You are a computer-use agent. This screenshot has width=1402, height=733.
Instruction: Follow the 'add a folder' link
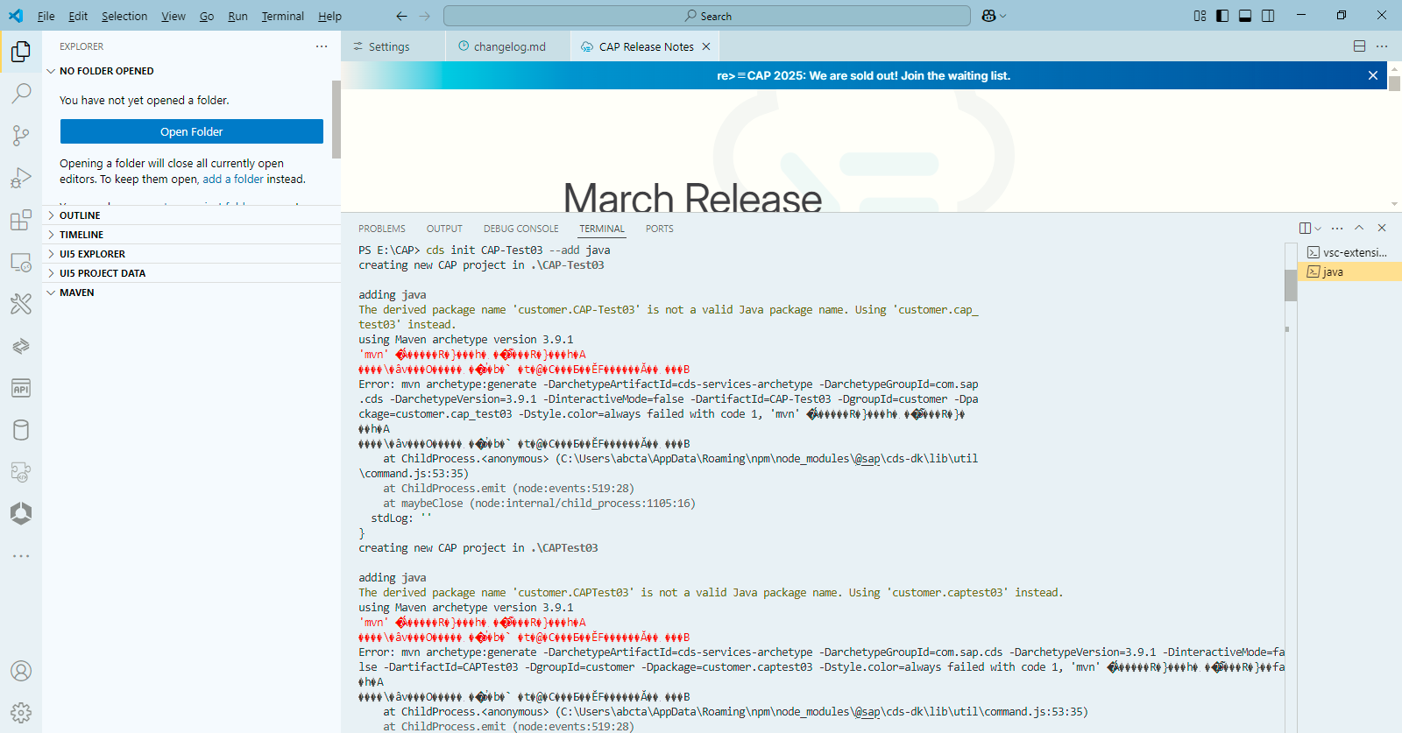pos(233,179)
